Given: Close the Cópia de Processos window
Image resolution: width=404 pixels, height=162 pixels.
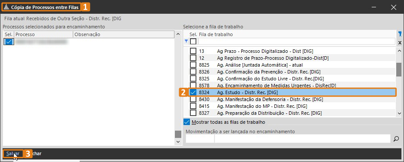Looking at the screenshot, I should coord(393,7).
